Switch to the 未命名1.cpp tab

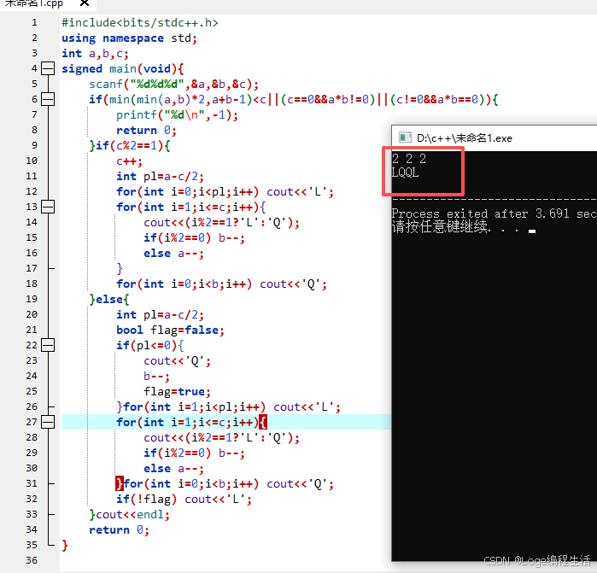coord(33,3)
